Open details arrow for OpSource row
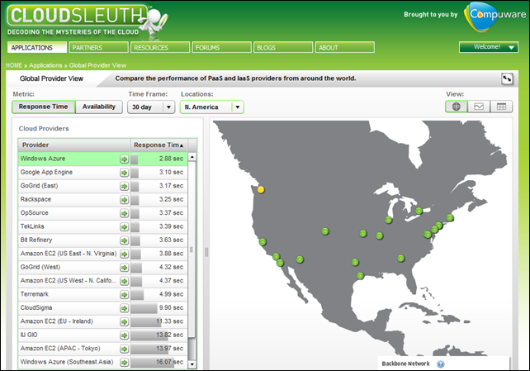This screenshot has width=530, height=371. (124, 213)
